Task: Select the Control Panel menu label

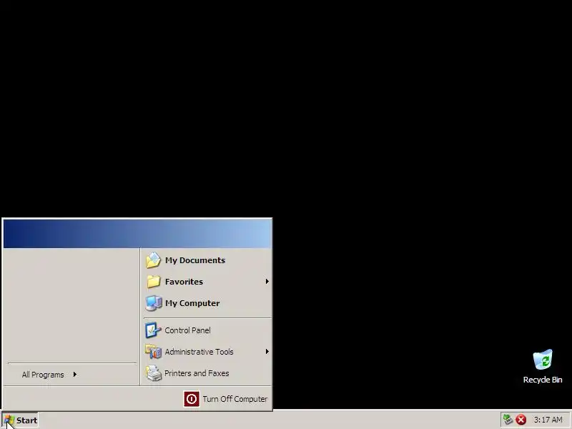Action: (x=187, y=330)
